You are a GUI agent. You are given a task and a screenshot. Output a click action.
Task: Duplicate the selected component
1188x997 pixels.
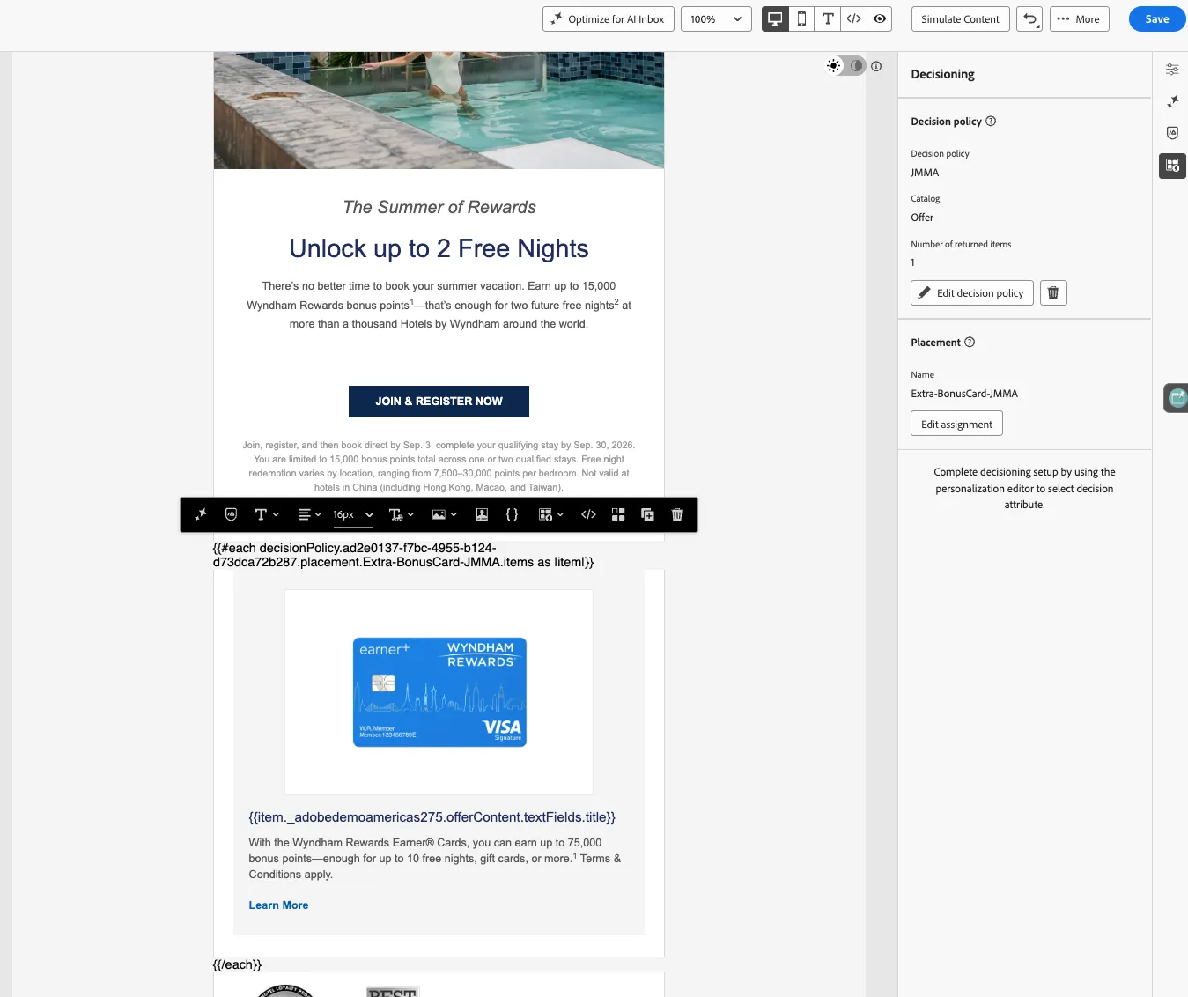click(x=648, y=514)
